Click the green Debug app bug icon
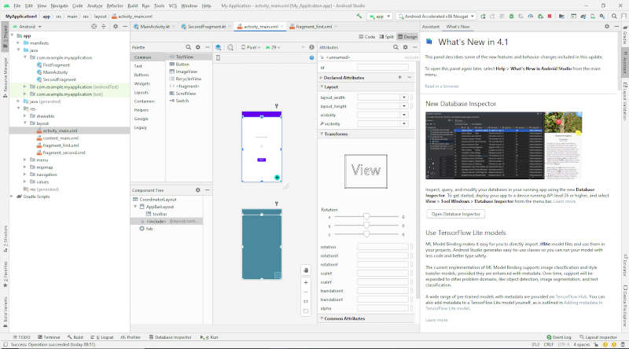This screenshot has width=629, height=349. pos(512,17)
